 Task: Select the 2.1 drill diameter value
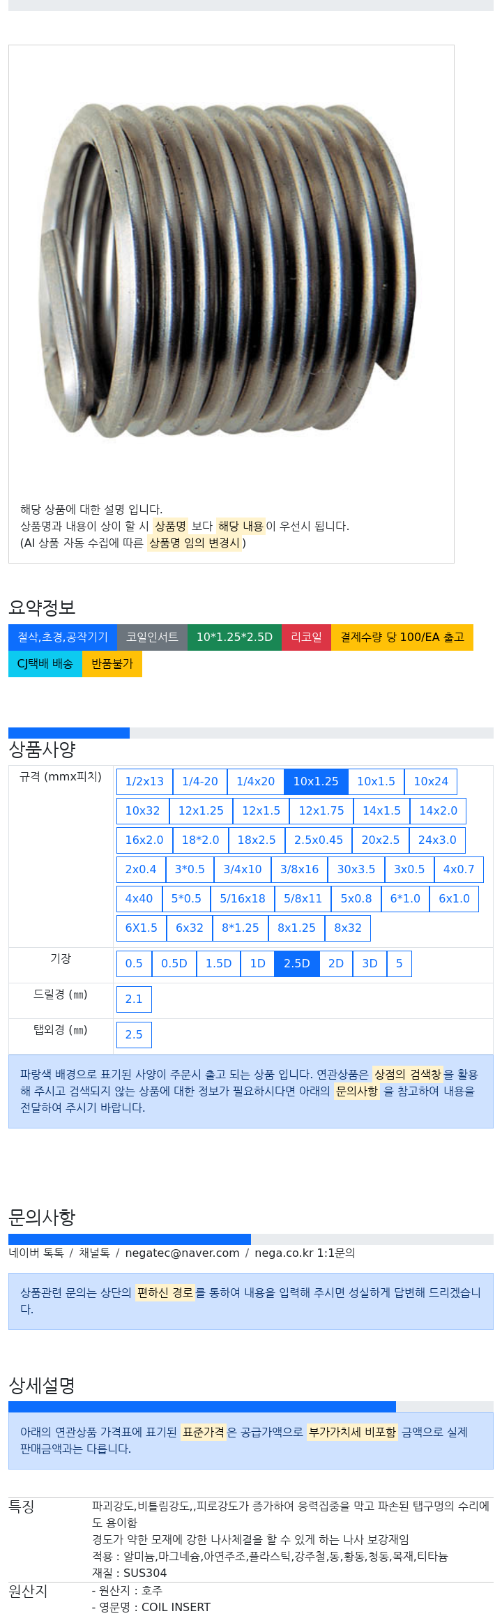point(134,999)
